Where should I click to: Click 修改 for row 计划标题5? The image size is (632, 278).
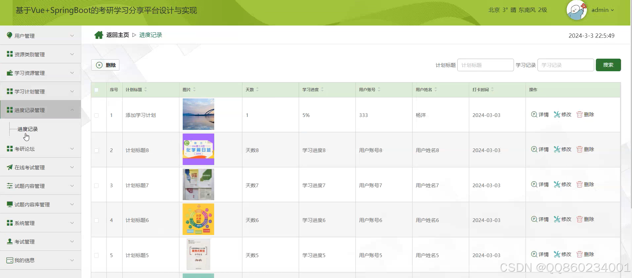tap(563, 254)
